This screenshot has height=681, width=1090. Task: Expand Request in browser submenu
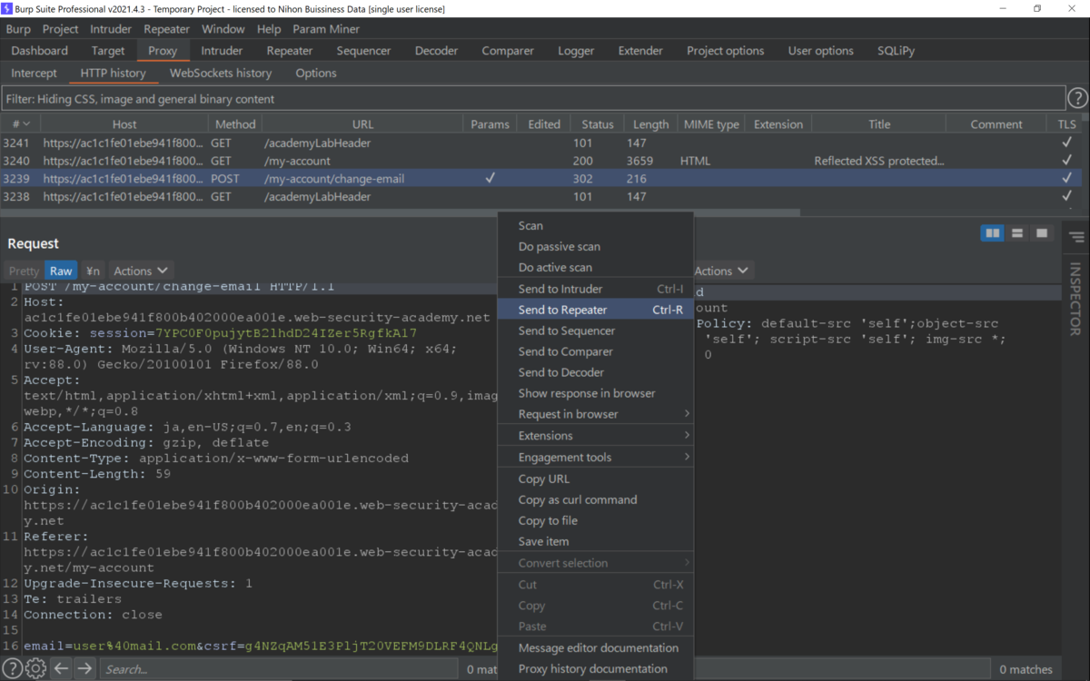595,414
